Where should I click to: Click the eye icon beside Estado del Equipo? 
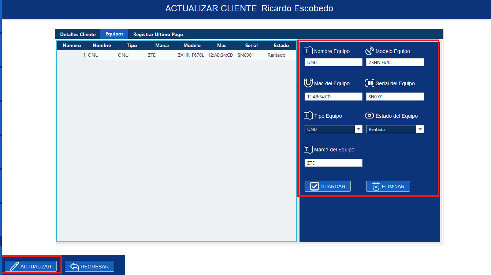tap(369, 116)
